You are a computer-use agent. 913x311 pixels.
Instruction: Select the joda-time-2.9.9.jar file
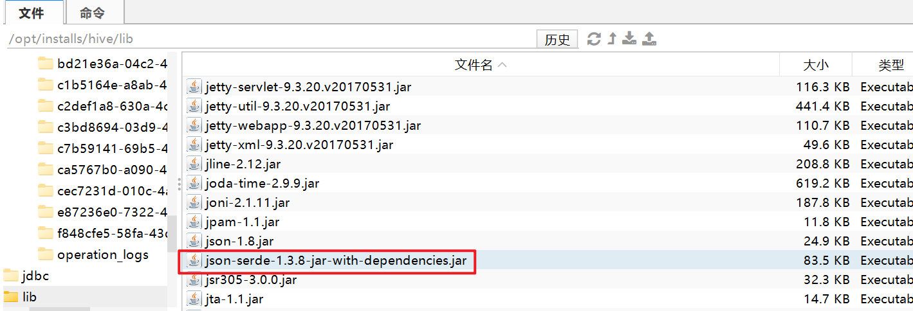click(x=262, y=183)
